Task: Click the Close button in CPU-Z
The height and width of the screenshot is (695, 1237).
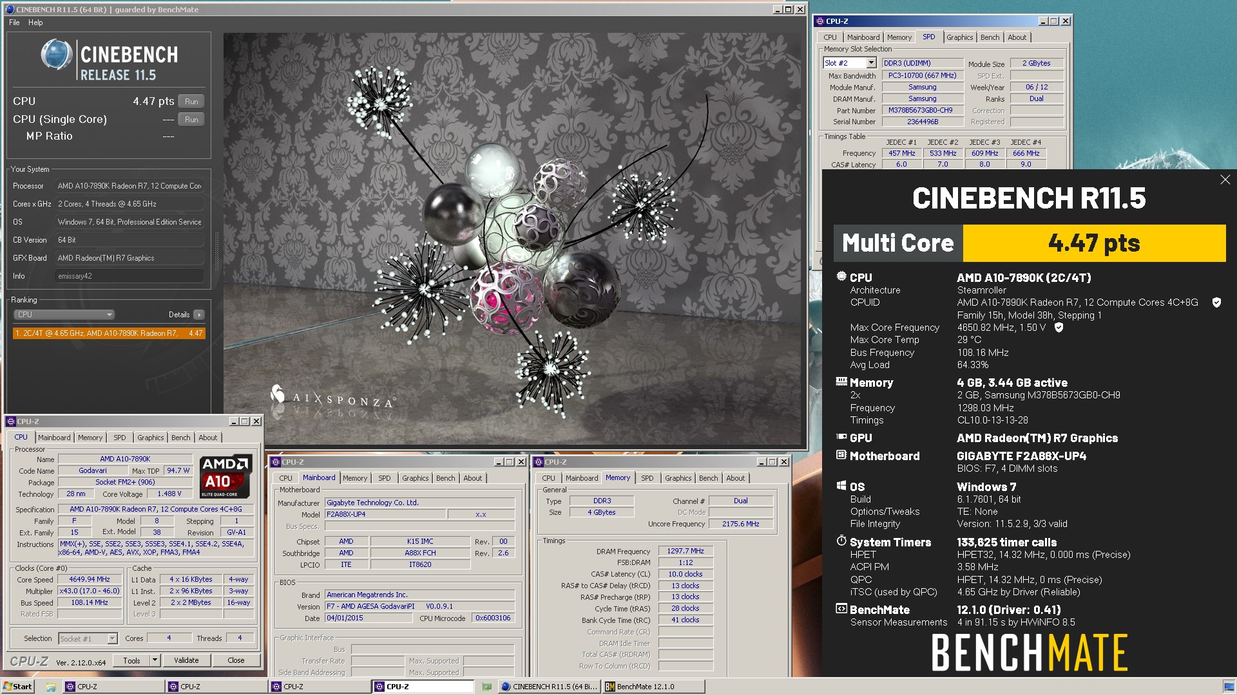Action: tap(236, 660)
